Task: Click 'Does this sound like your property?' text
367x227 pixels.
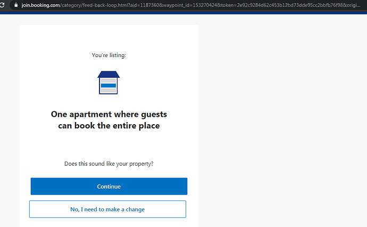Action: 109,164
